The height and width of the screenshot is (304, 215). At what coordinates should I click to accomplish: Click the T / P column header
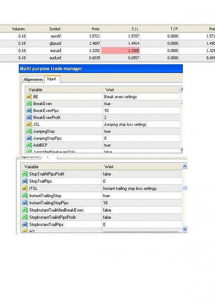[160, 29]
